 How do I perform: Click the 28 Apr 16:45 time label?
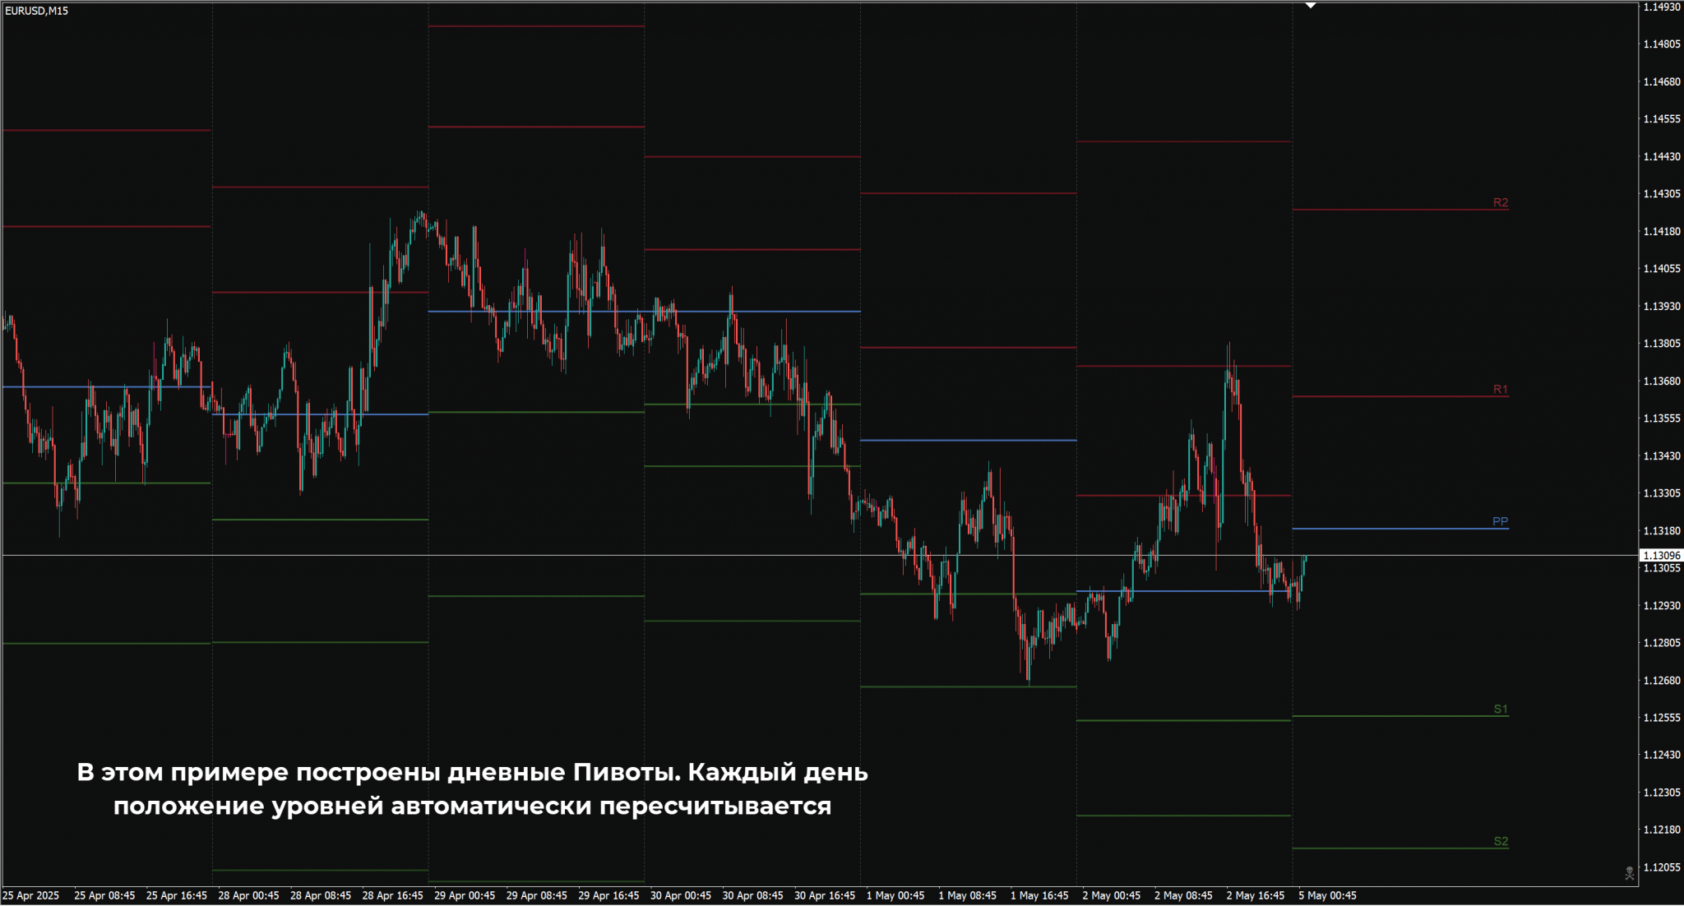click(392, 895)
